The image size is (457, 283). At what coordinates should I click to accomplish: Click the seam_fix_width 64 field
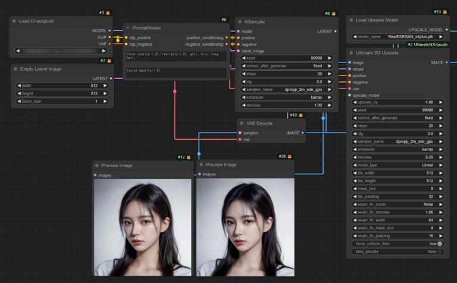tap(398, 220)
